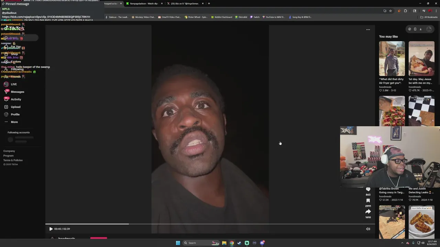Open the Company footer link

pyautogui.click(x=9, y=151)
